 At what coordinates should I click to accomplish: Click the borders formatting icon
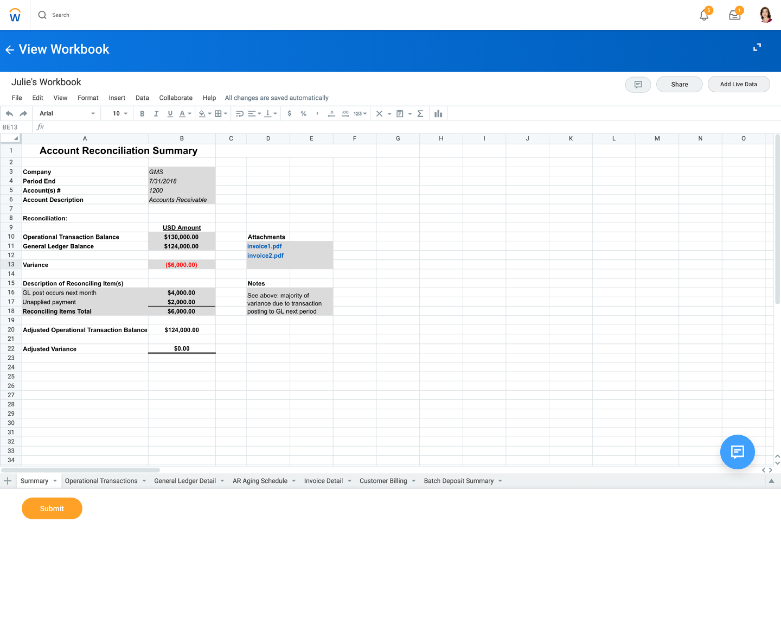[x=217, y=114]
